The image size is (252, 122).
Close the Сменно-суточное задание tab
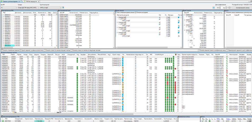click(x=19, y=1)
